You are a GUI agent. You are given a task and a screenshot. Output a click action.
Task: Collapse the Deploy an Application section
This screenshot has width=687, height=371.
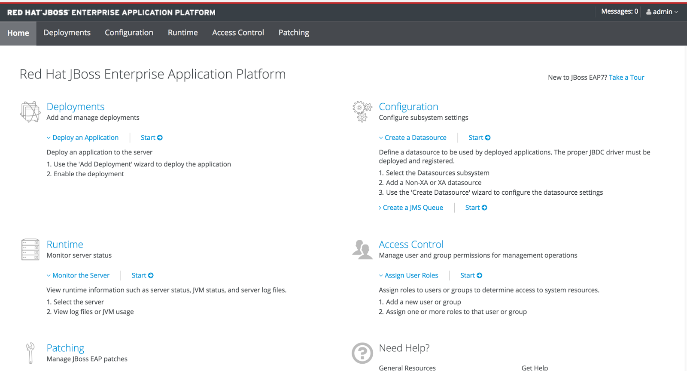tap(82, 138)
